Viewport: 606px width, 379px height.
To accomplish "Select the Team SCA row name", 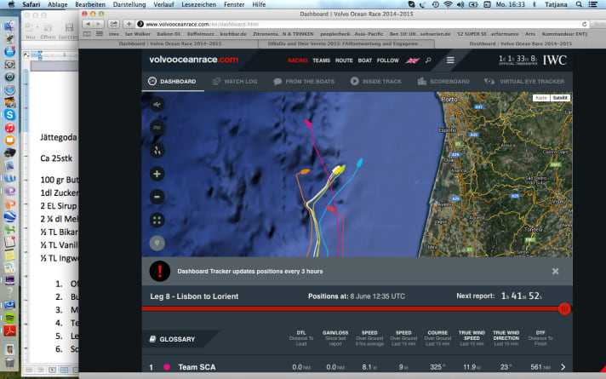I will (x=197, y=367).
